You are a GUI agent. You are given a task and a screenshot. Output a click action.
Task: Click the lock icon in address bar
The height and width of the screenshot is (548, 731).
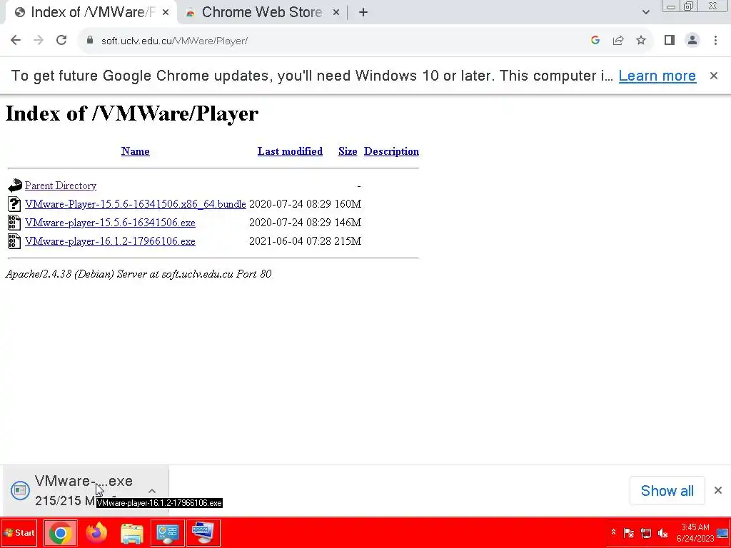pos(90,40)
